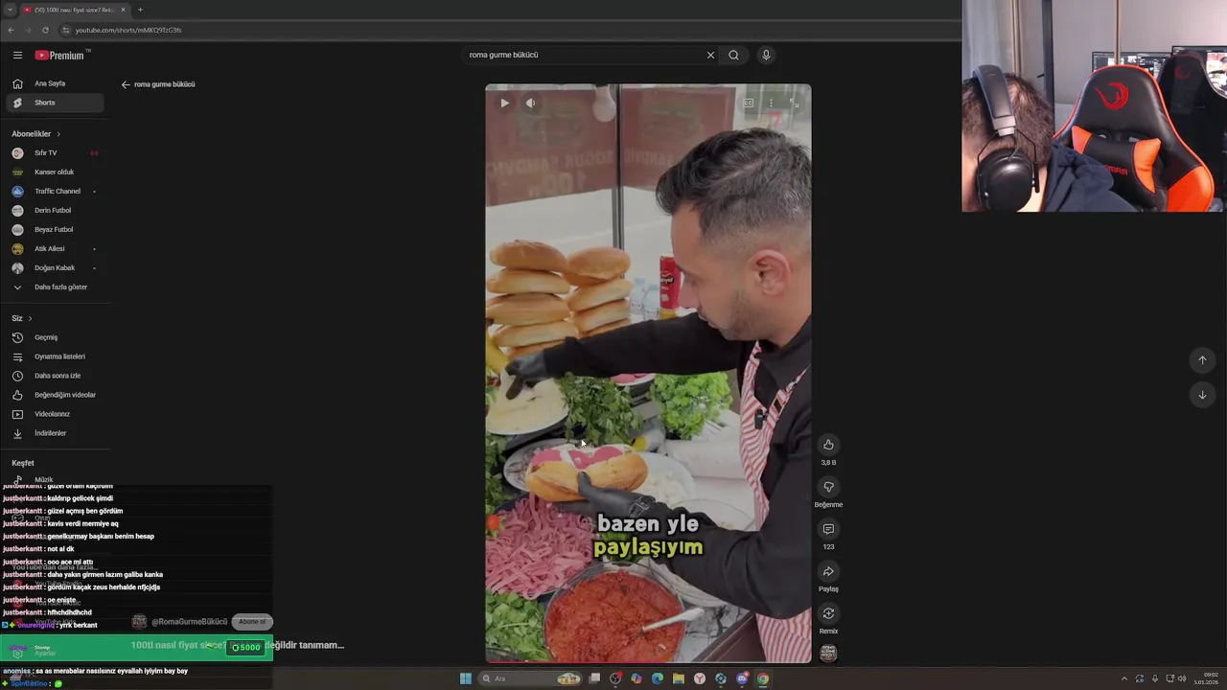Open @RomaGurmeBükücü channel name
1227x690 pixels.
coord(190,622)
